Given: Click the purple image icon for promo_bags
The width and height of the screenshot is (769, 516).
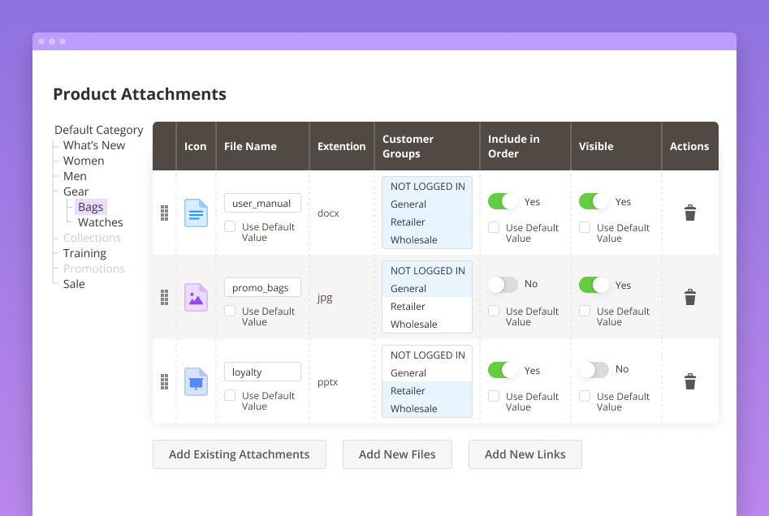Looking at the screenshot, I should pos(196,298).
